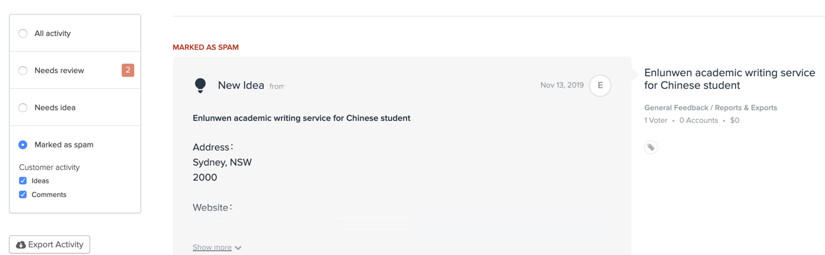825x255 pixels.
Task: Open the user avatar circle labeled E
Action: tap(600, 86)
